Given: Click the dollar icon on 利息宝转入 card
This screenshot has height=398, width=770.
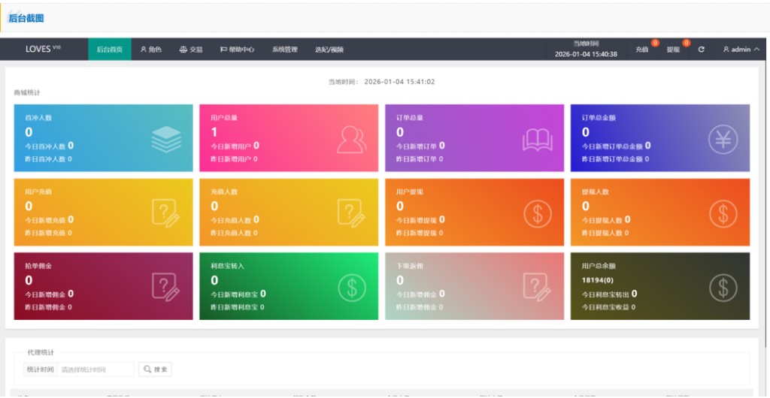Looking at the screenshot, I should [x=352, y=287].
